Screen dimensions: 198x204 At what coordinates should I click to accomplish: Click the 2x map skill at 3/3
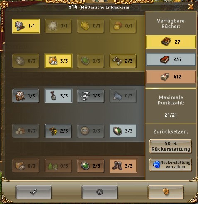pyautogui.click(x=59, y=61)
